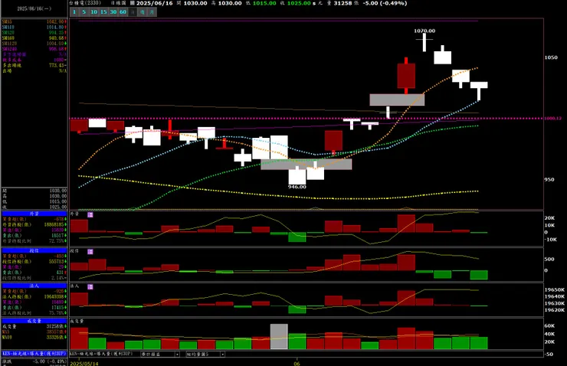This screenshot has height=366, width=567.
Task: Click the 投信持股比例 2.14% row
Action: pyautogui.click(x=34, y=278)
